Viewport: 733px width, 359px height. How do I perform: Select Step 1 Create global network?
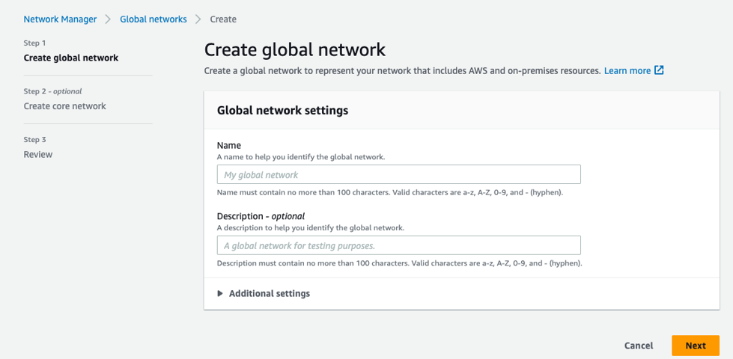point(70,58)
